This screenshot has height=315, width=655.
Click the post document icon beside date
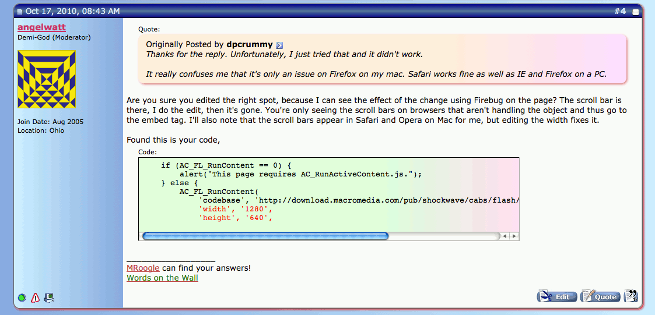pyautogui.click(x=19, y=12)
